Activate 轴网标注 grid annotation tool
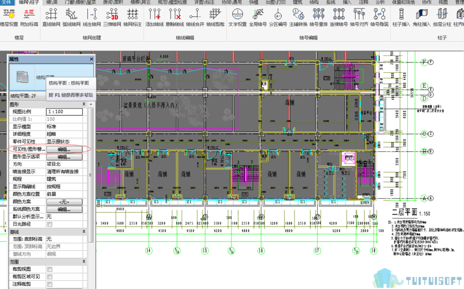Image resolution: width=464 pixels, height=289 pixels. 132,18
